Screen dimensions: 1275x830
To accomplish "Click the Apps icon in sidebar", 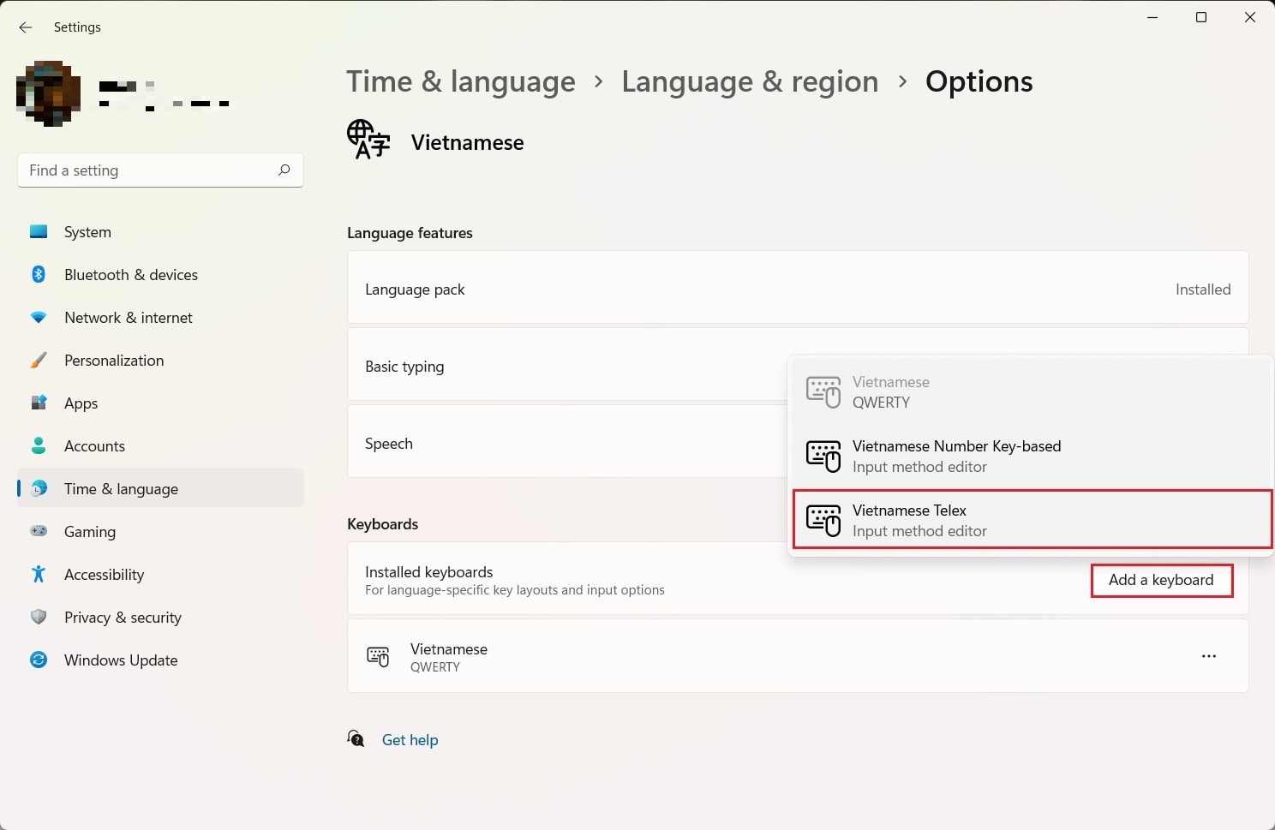I will point(39,403).
